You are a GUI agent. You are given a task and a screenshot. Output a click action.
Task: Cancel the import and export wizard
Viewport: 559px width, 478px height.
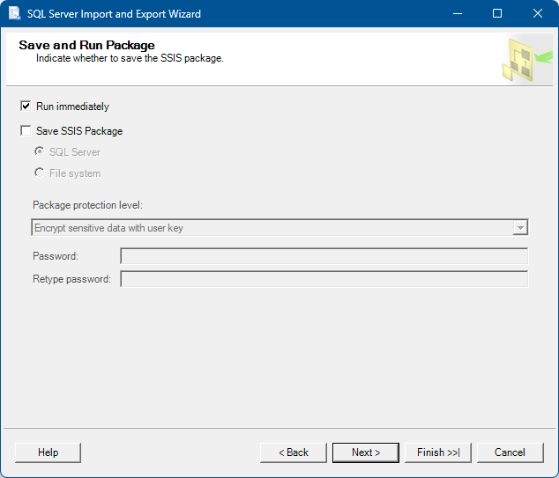pyautogui.click(x=511, y=452)
